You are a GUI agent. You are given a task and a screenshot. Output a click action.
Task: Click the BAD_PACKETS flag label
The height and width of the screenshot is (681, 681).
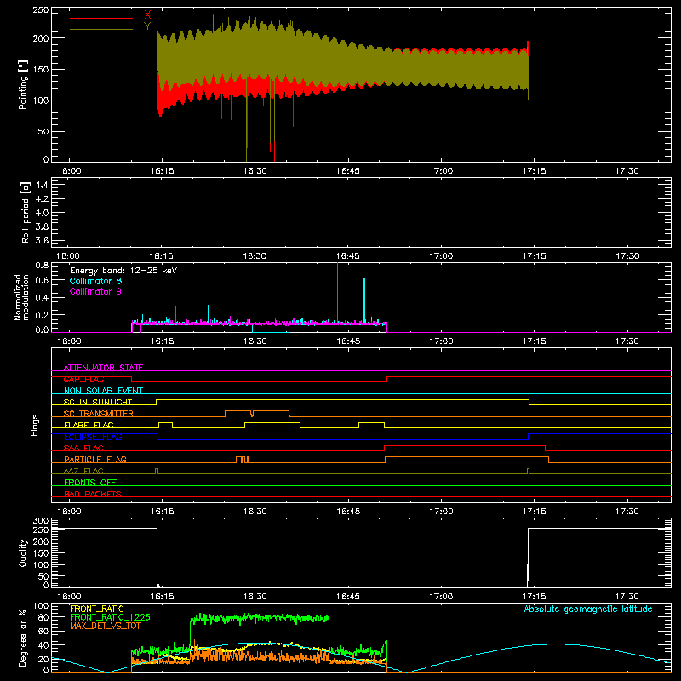coord(93,494)
